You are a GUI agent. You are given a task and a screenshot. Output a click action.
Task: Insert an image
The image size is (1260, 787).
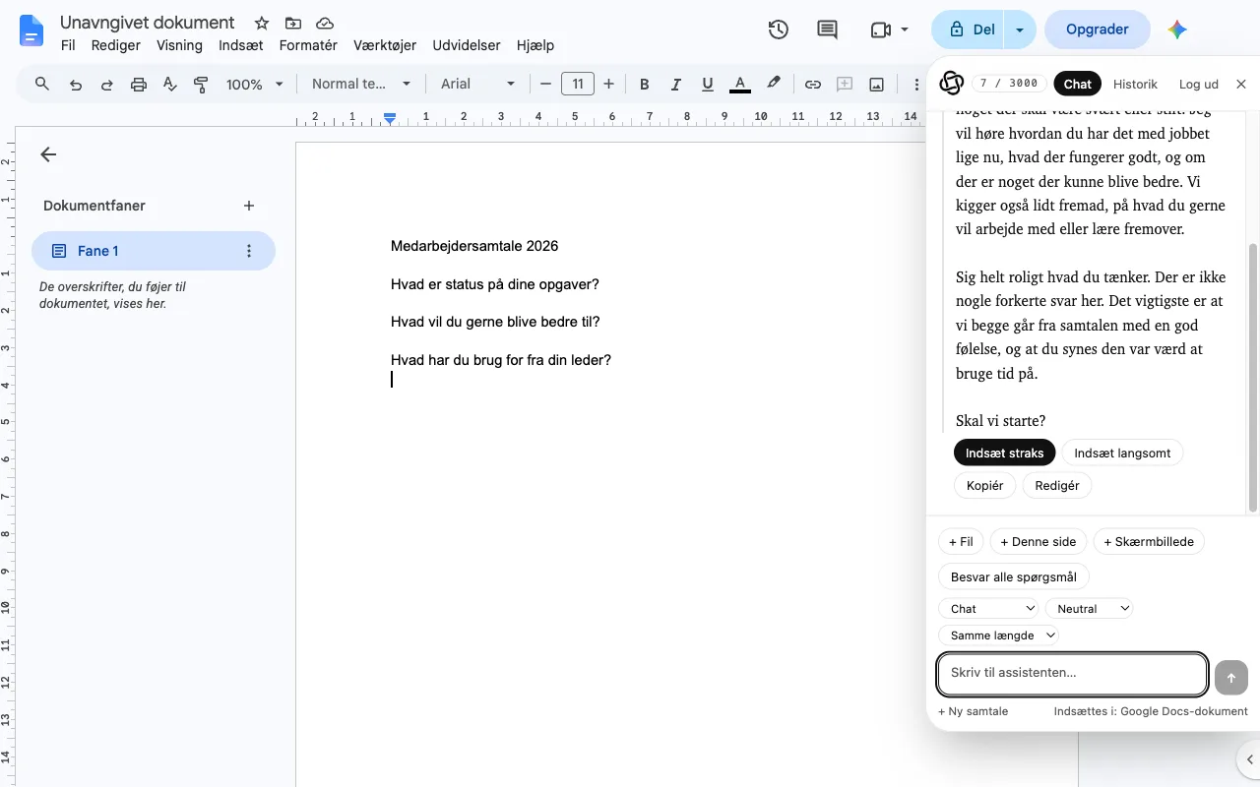876,85
